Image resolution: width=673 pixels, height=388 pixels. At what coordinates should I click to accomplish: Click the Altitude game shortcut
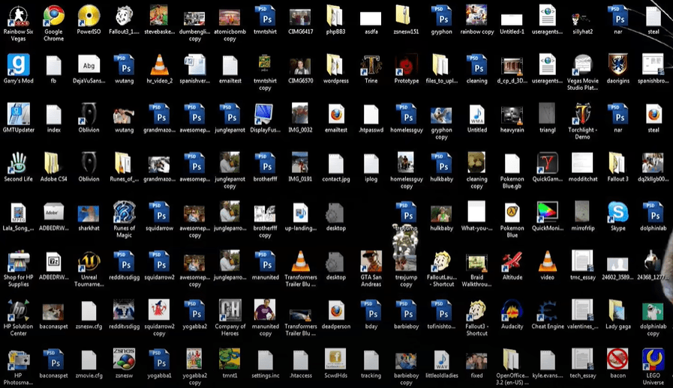point(512,261)
